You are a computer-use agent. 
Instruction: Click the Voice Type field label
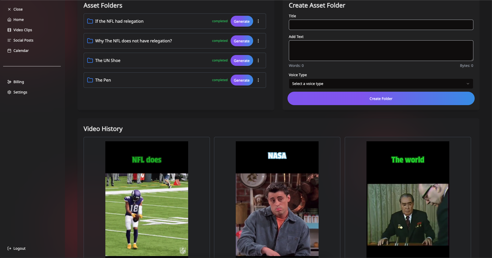pyautogui.click(x=298, y=75)
